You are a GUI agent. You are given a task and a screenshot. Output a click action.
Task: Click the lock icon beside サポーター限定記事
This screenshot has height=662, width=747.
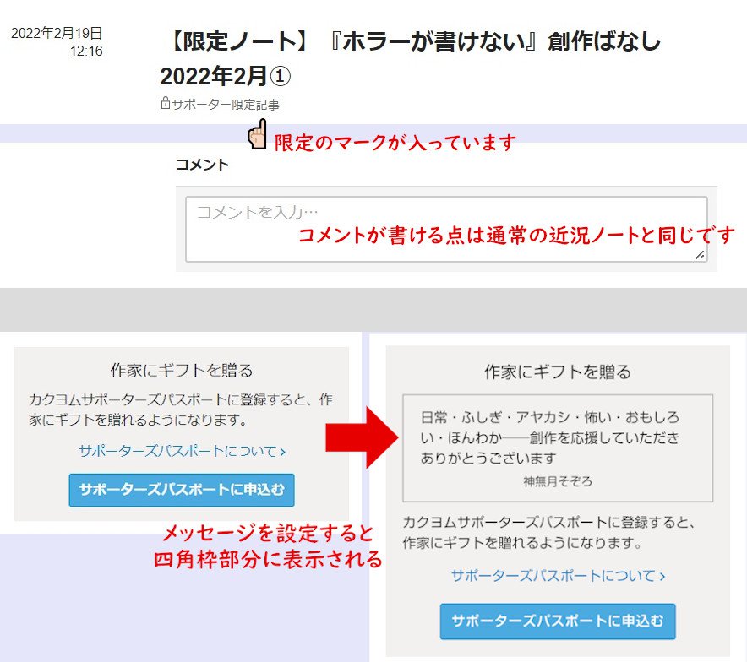tap(165, 105)
